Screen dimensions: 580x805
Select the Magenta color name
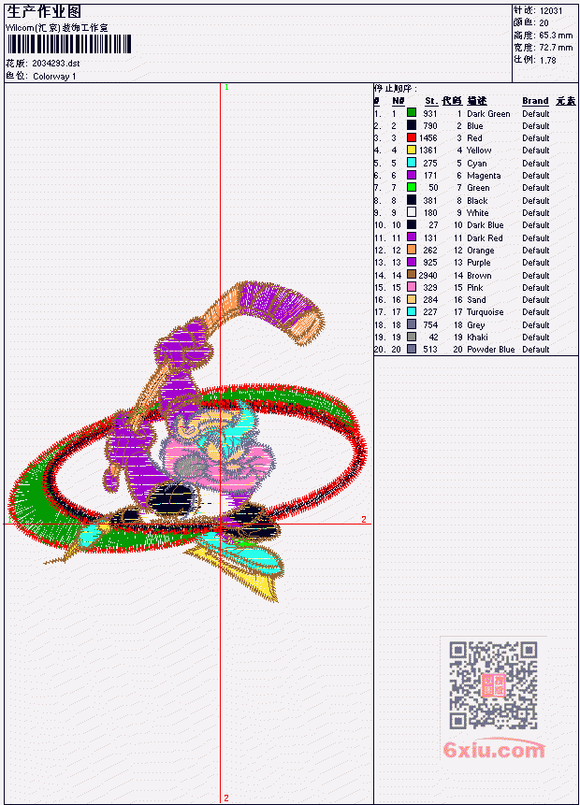coord(484,176)
